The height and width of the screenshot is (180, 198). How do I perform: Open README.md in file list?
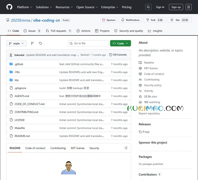pos(22,136)
